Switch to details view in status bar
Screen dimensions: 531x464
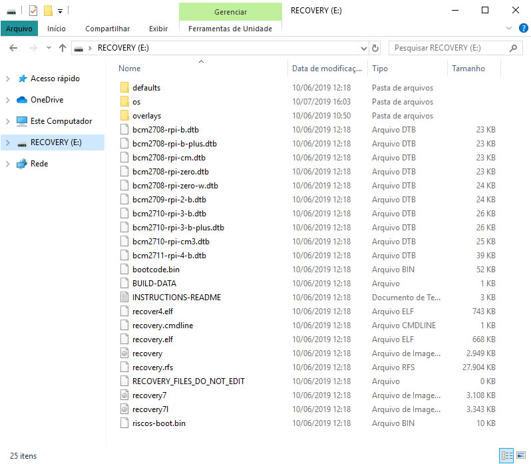pos(506,455)
